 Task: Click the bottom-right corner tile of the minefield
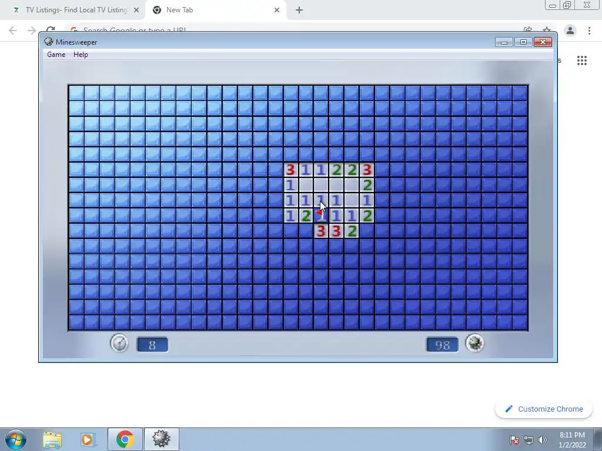tap(520, 322)
